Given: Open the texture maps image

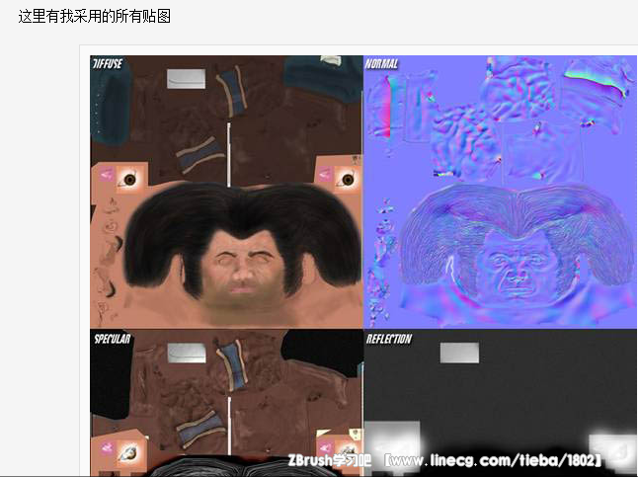Looking at the screenshot, I should tap(363, 266).
